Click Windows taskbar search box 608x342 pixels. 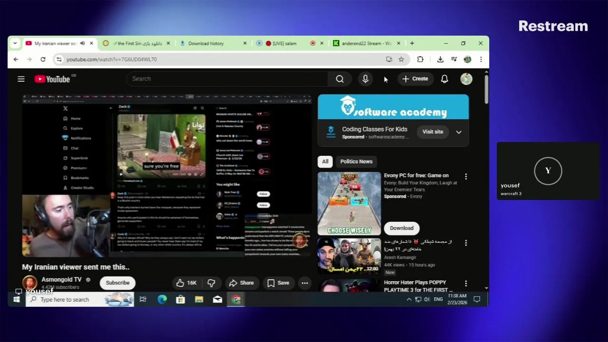pyautogui.click(x=80, y=300)
